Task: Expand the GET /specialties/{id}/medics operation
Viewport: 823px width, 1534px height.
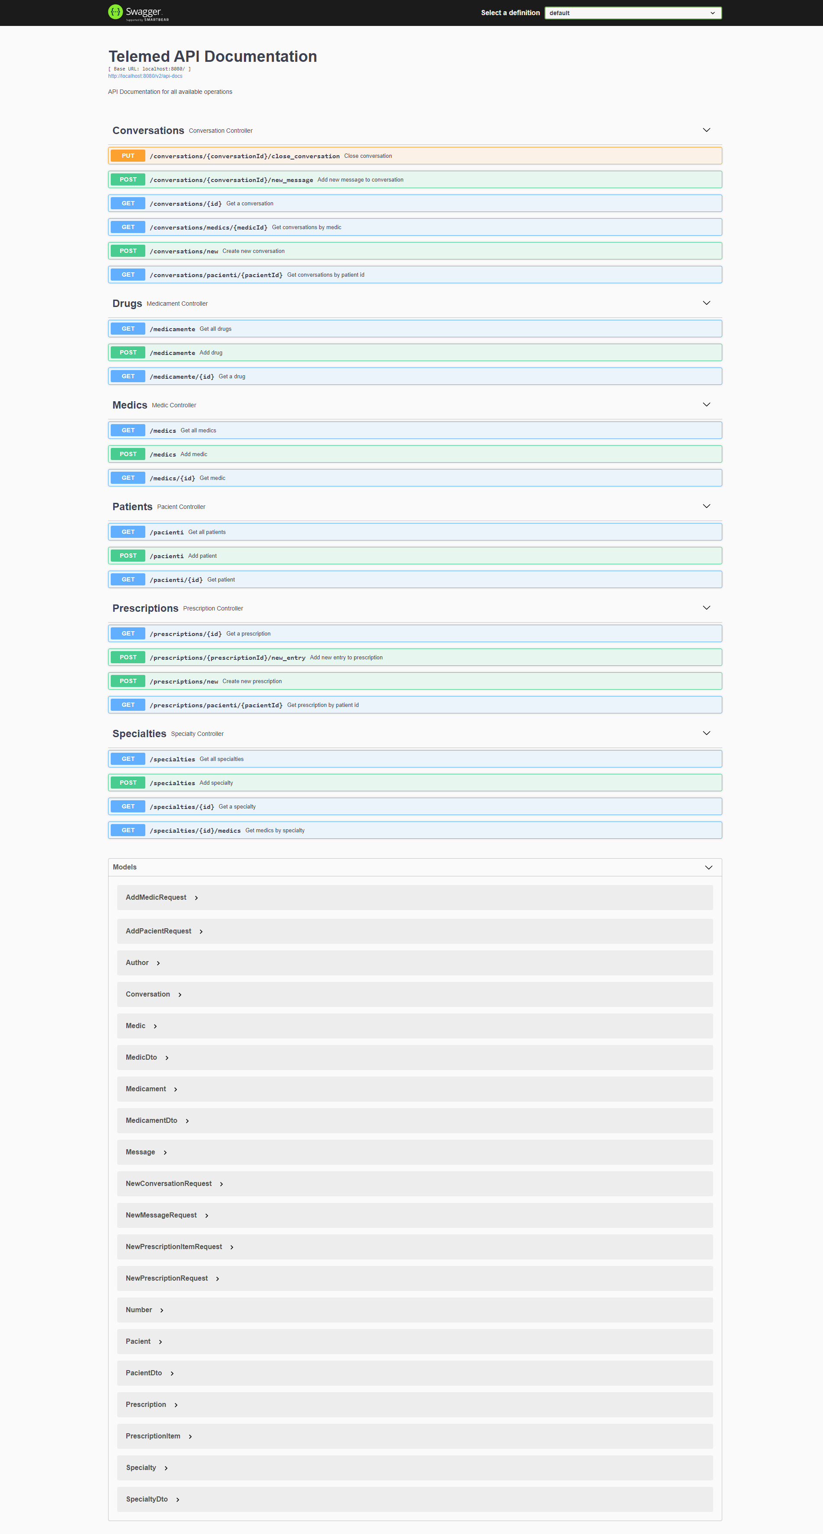Action: 415,830
